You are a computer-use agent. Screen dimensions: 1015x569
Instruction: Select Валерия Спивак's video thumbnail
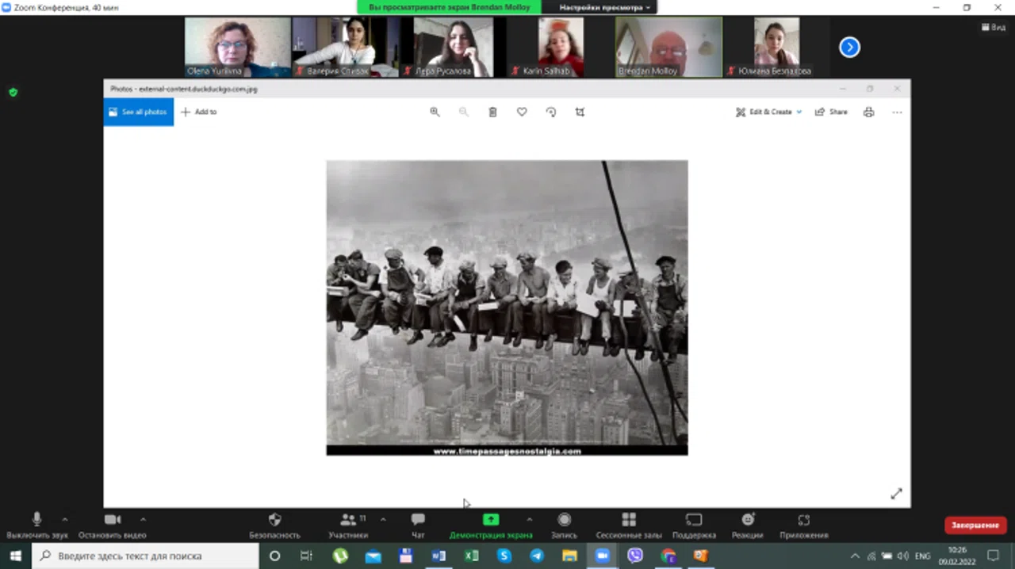coord(345,47)
